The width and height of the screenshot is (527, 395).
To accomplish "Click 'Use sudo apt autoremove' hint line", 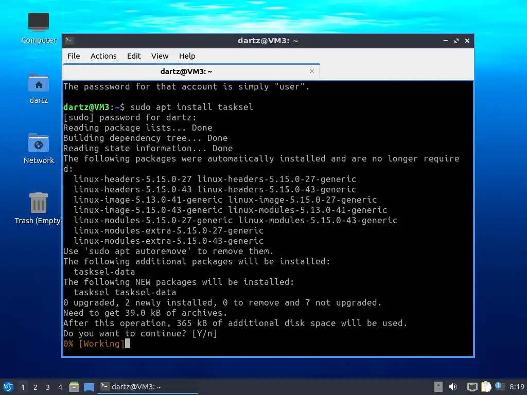I will (x=168, y=251).
